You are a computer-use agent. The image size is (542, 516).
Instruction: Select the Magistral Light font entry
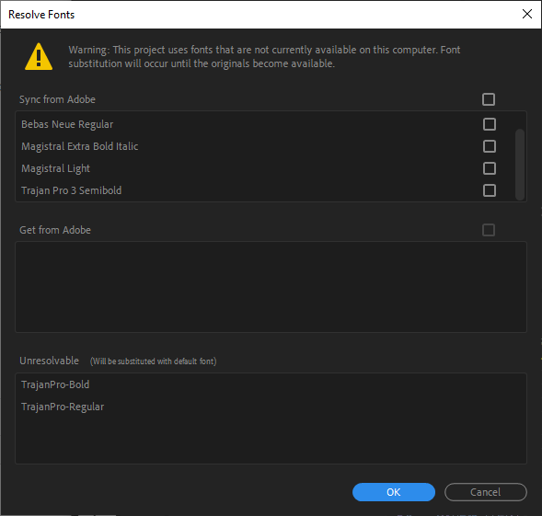(55, 168)
